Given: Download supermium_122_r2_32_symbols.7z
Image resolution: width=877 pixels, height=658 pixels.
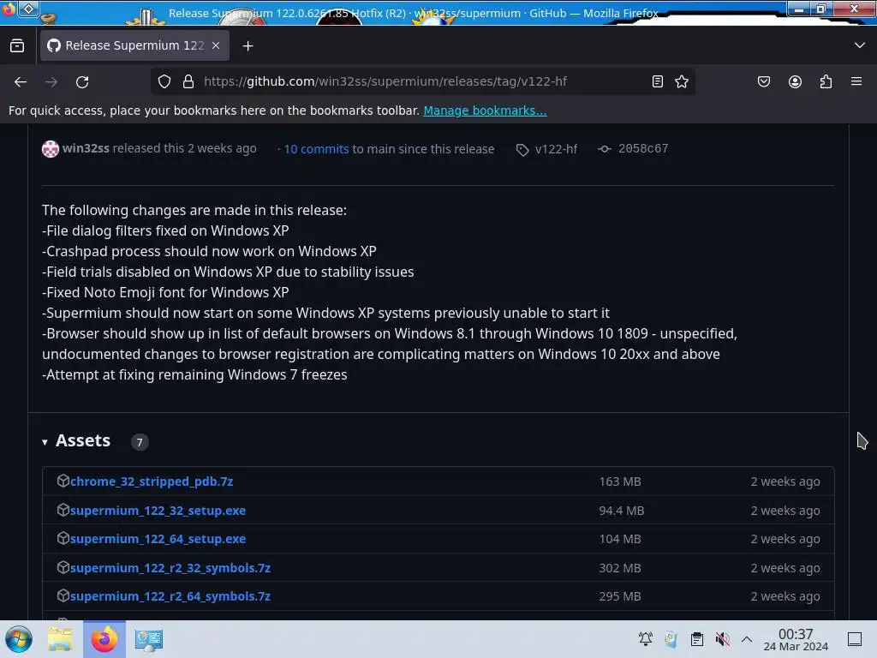Looking at the screenshot, I should 170,568.
